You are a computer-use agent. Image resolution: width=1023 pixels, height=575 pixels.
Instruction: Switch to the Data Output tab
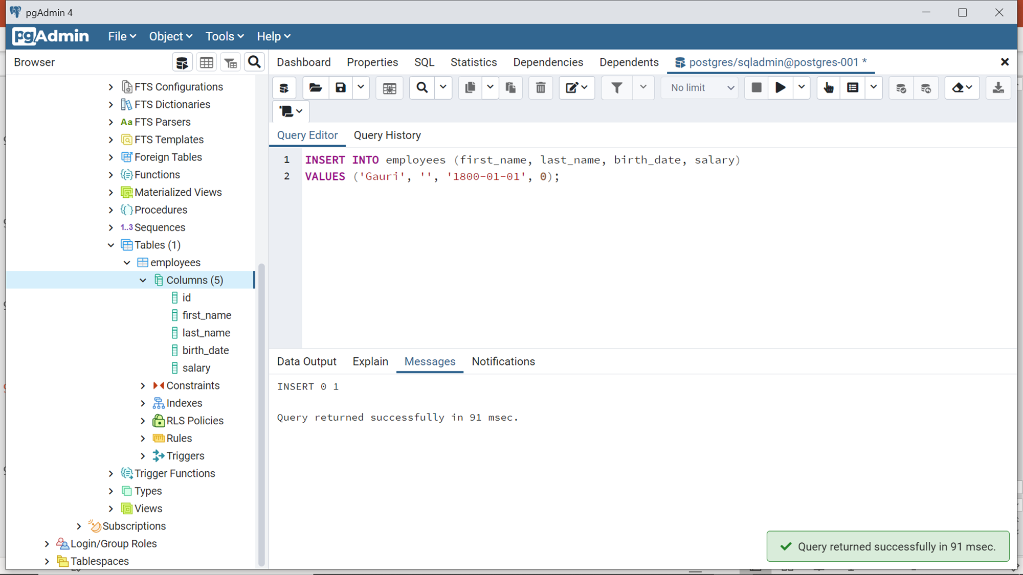(306, 361)
